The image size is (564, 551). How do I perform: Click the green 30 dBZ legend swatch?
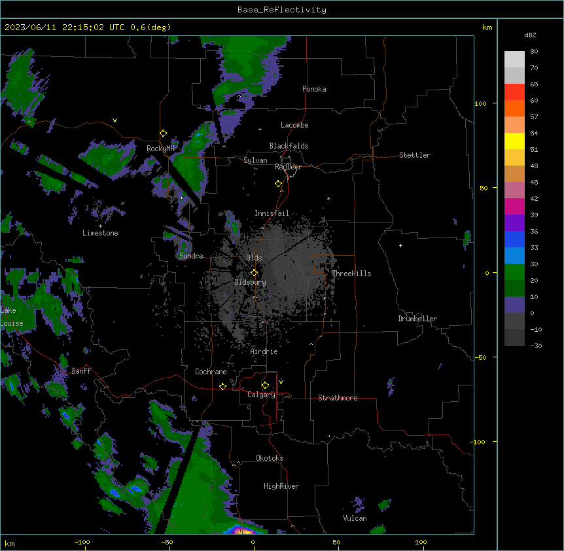(x=514, y=272)
